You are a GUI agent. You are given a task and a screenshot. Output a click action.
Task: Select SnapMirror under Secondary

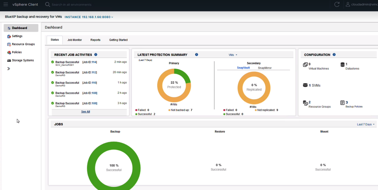265,68
